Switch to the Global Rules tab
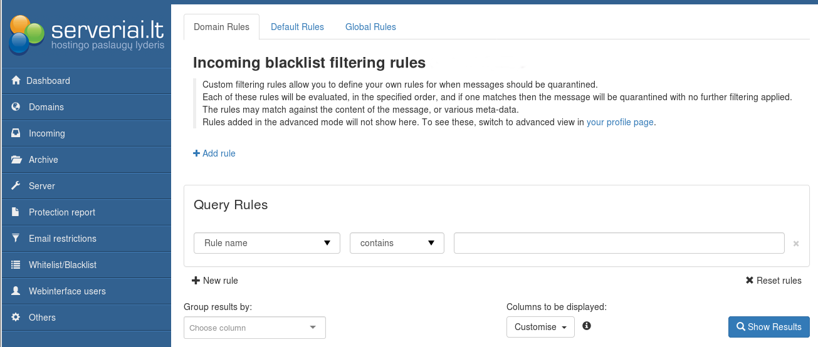818x347 pixels. pos(370,27)
